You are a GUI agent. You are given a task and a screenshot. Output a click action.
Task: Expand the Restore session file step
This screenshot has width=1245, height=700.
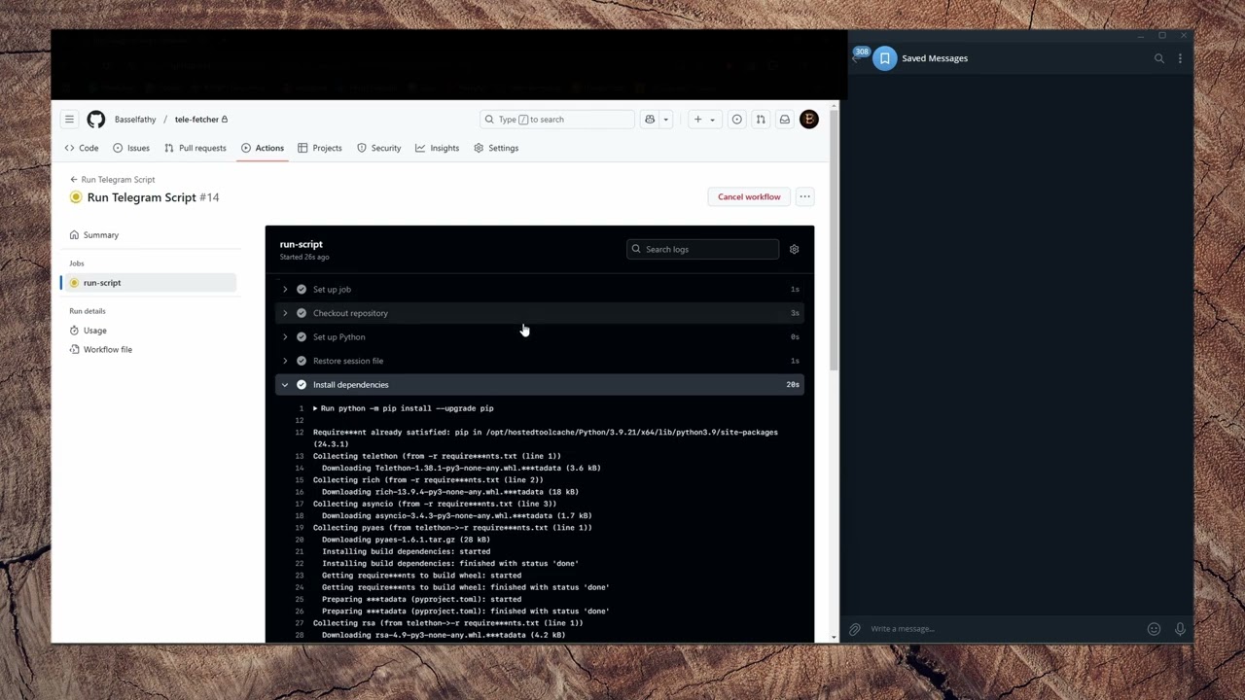[x=540, y=361]
